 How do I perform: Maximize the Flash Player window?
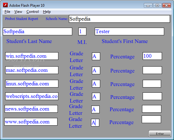click(x=157, y=5)
